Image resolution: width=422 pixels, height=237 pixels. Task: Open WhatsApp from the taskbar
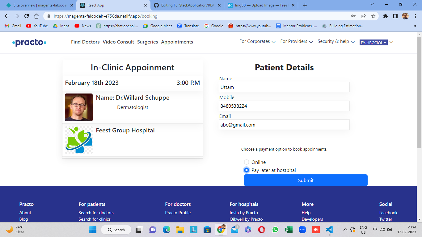[x=275, y=230]
